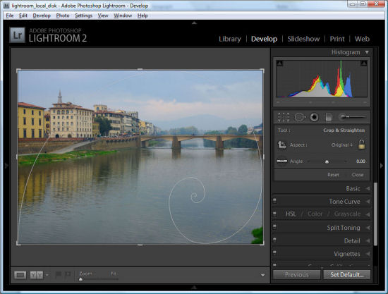Open the Aspect Original dropdown
388x294 pixels.
point(341,145)
